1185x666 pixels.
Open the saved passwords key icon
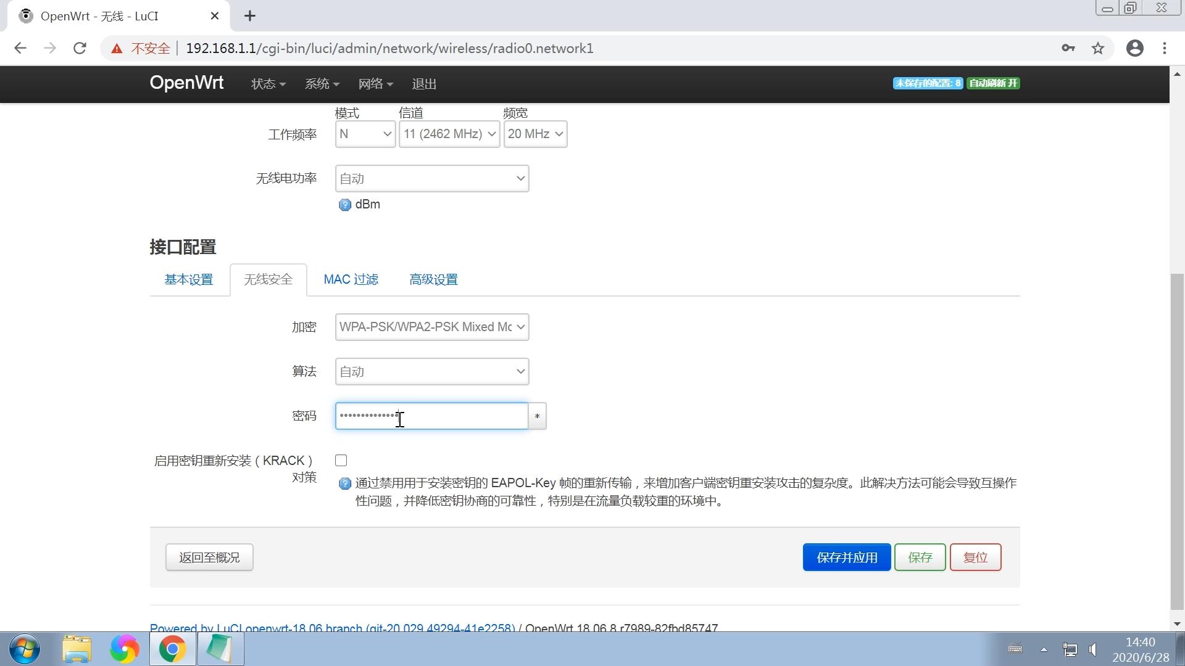(x=1068, y=48)
